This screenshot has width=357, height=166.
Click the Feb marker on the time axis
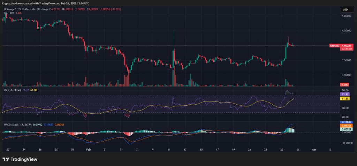(x=88, y=149)
